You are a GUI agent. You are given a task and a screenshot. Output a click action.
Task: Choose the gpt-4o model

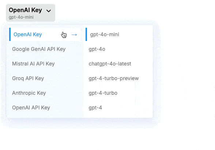point(97,49)
